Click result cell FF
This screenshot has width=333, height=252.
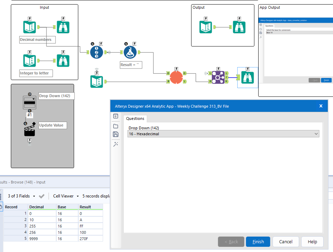pyautogui.click(x=91, y=226)
